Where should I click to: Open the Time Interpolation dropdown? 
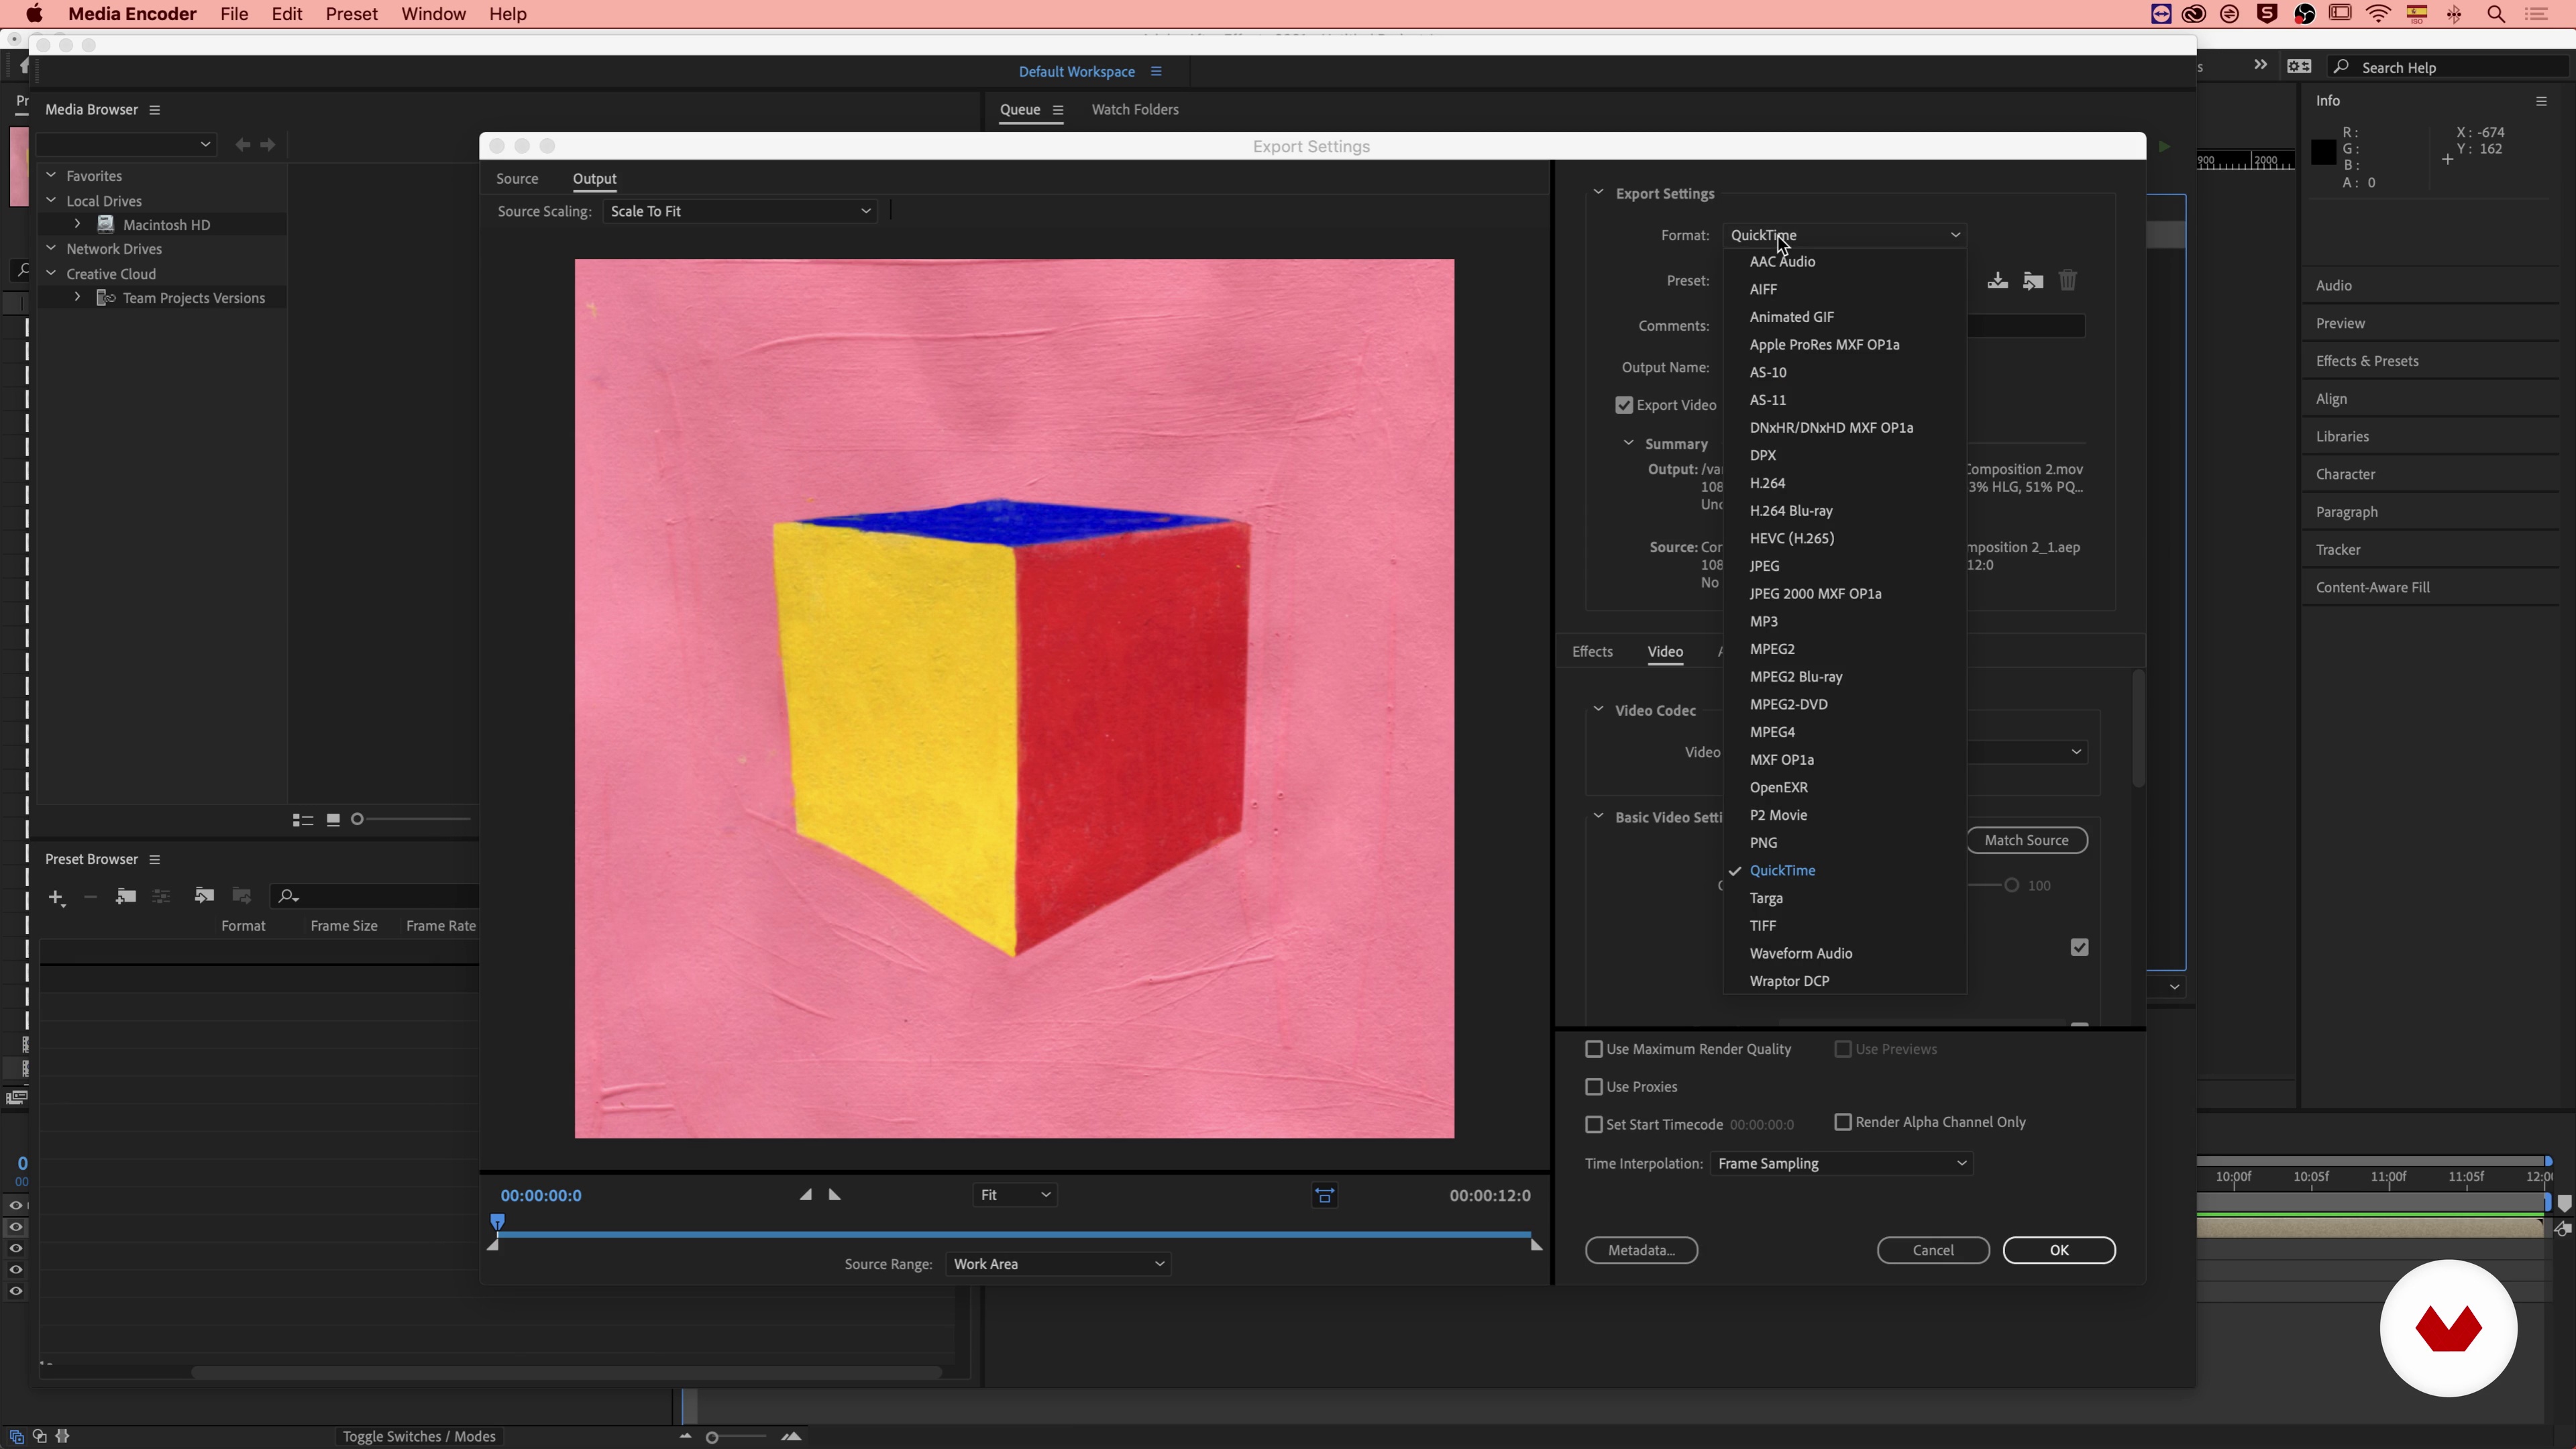pyautogui.click(x=1841, y=1164)
